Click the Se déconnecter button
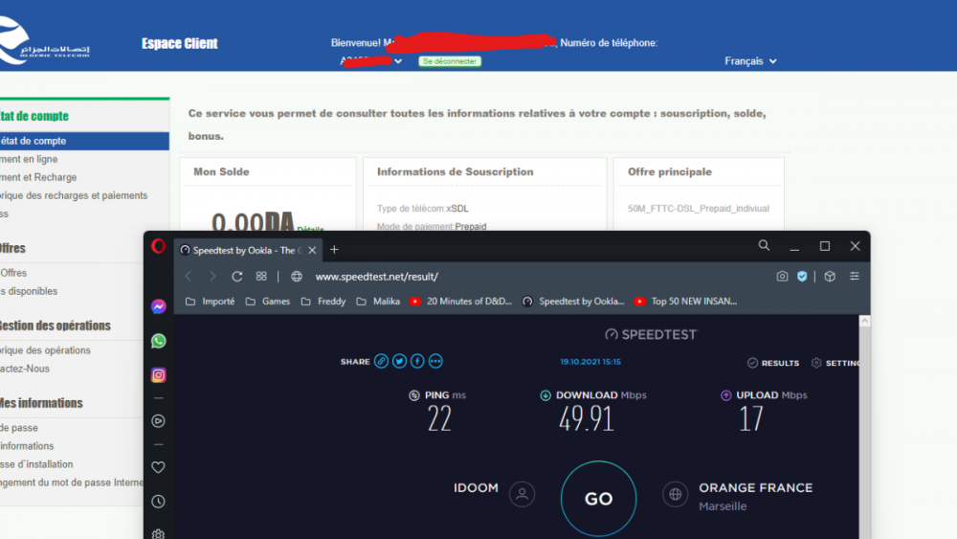 [449, 61]
